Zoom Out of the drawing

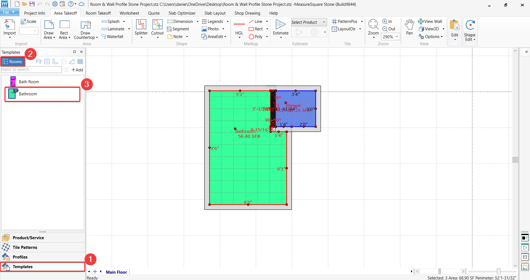tap(389, 29)
